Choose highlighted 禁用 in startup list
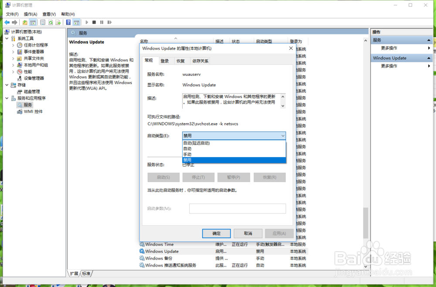Viewport: 436px width, 287px height. click(234, 160)
